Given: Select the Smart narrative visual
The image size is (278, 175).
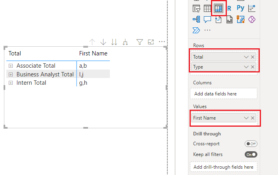Looking at the screenshot, I should [x=219, y=19].
